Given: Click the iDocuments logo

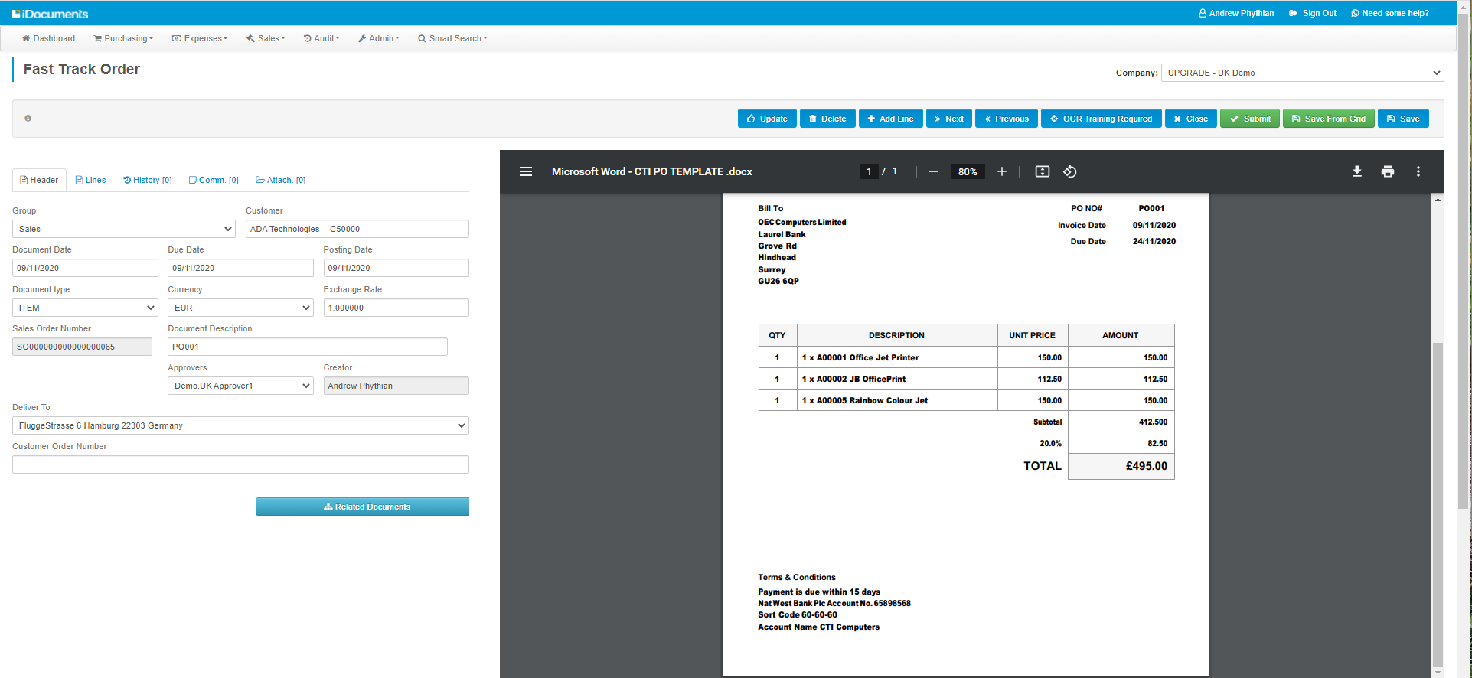Looking at the screenshot, I should coord(51,14).
